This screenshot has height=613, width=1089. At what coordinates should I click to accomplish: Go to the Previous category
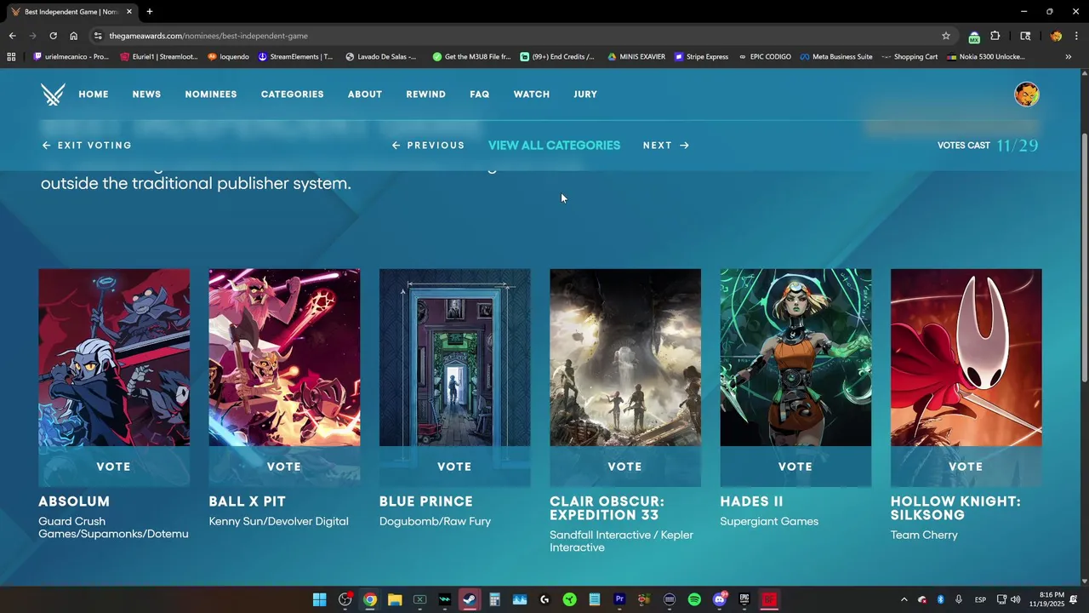428,146
